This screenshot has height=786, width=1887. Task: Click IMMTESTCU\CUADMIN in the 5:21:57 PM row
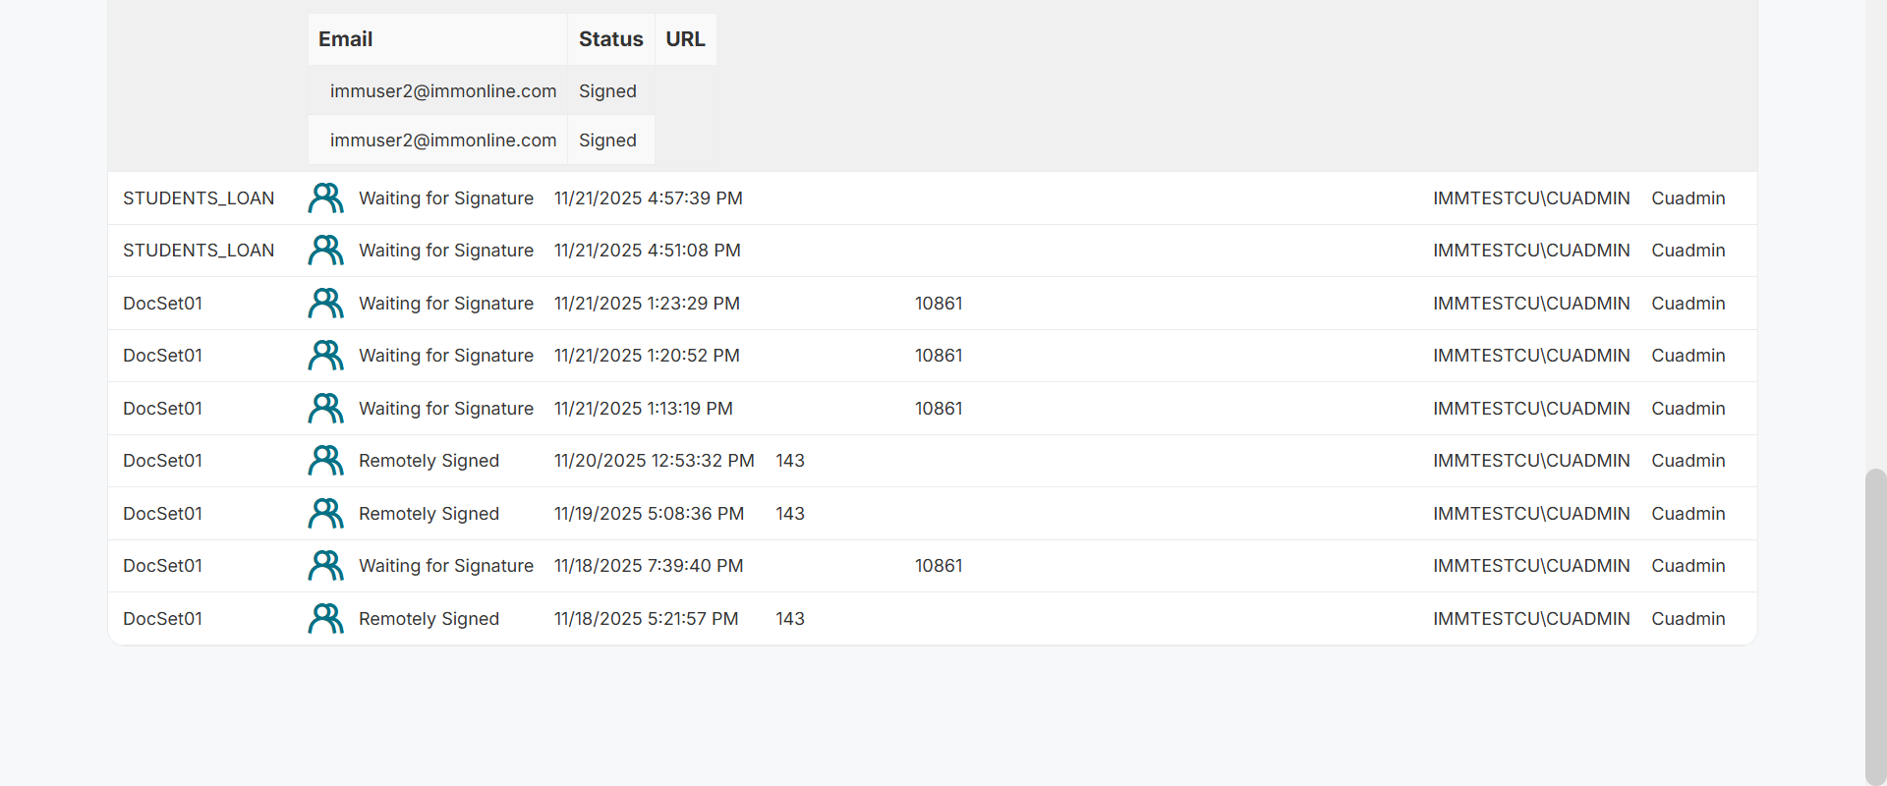1530,619
